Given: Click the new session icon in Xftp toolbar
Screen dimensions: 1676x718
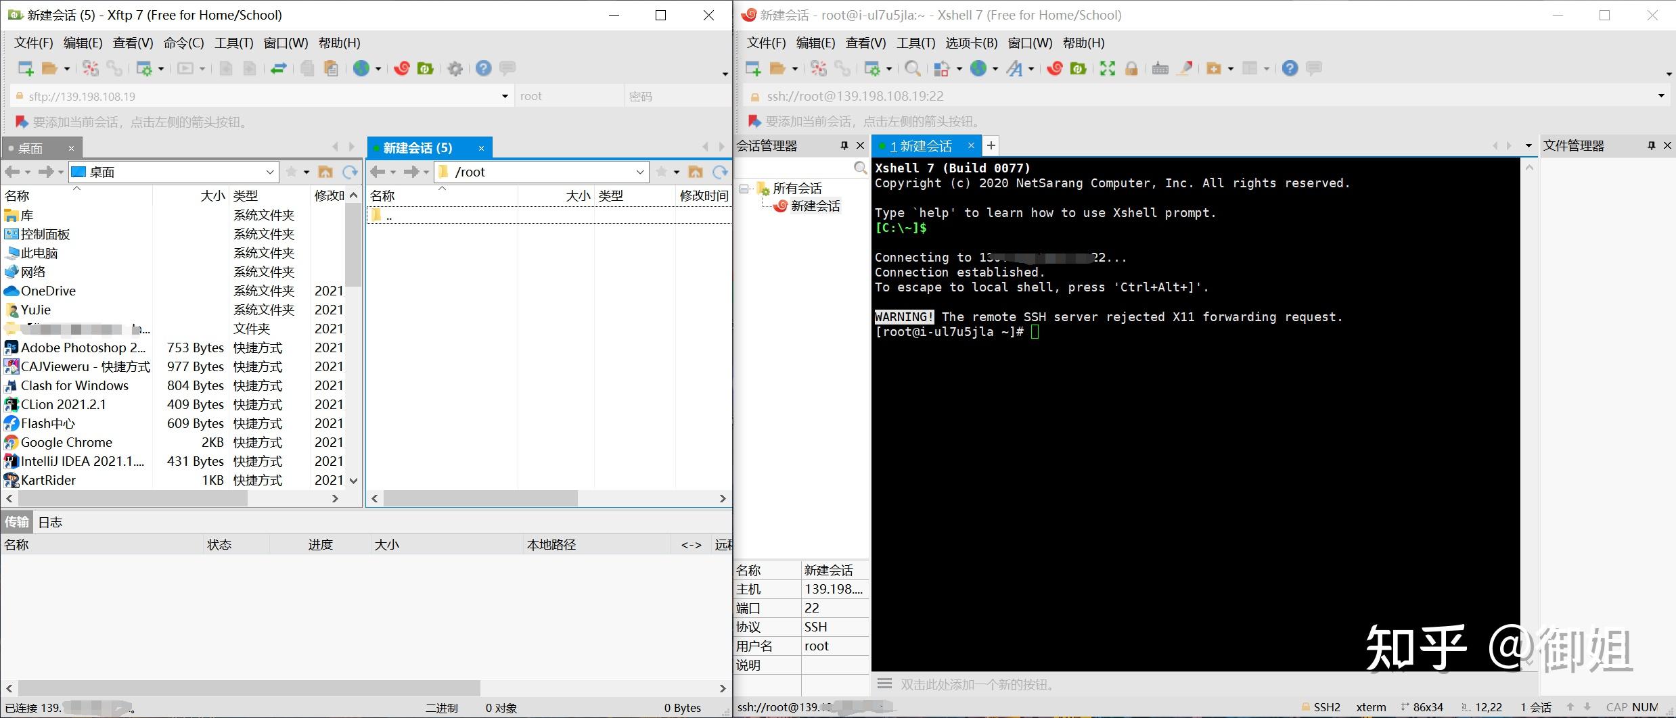Looking at the screenshot, I should coord(25,68).
